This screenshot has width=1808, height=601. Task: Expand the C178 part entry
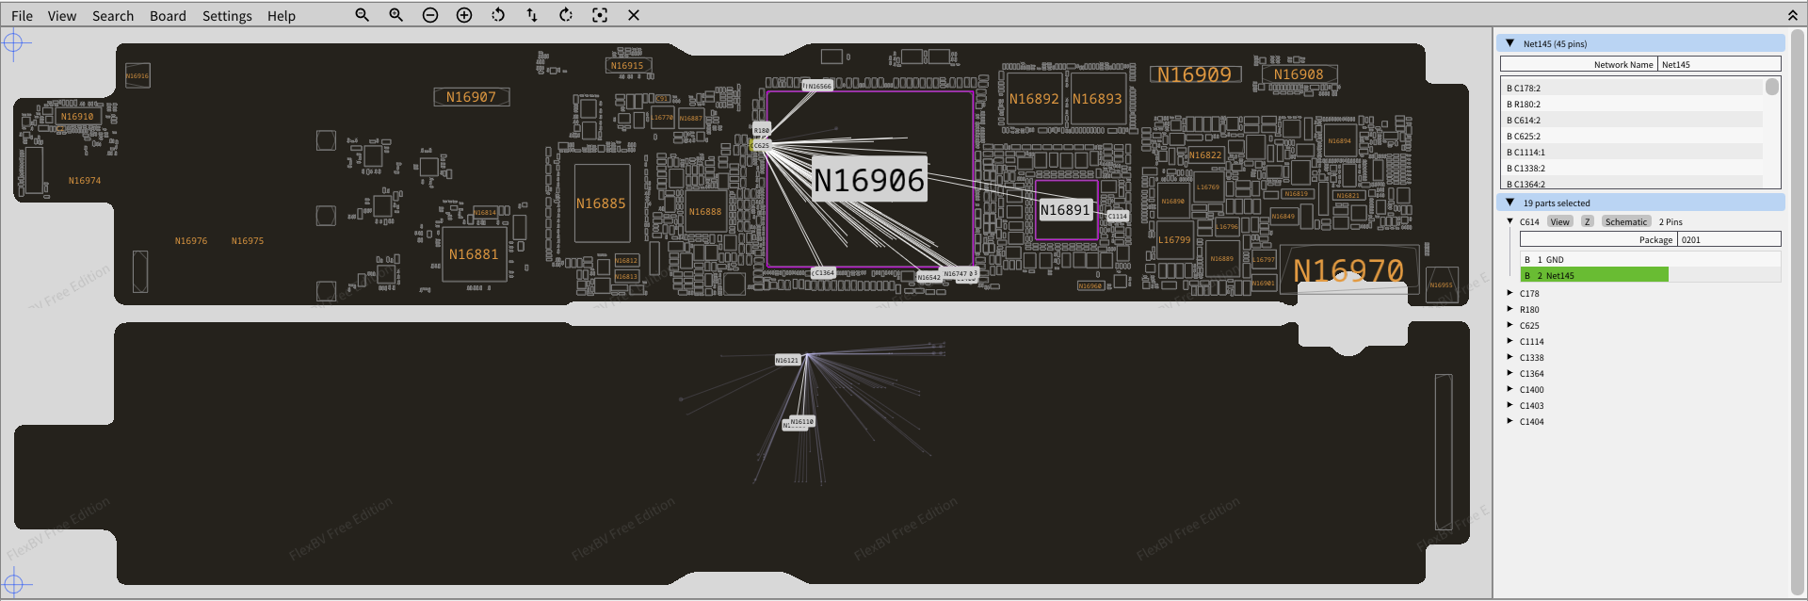[1510, 293]
